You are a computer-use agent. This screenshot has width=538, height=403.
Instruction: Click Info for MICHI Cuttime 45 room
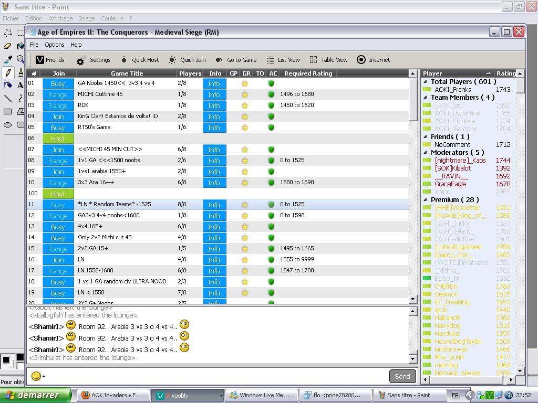click(x=214, y=94)
